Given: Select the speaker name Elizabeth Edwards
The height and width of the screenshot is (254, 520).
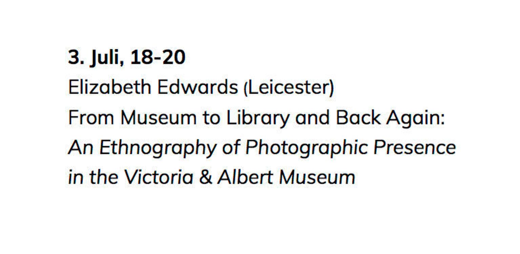Looking at the screenshot, I should point(153,87).
